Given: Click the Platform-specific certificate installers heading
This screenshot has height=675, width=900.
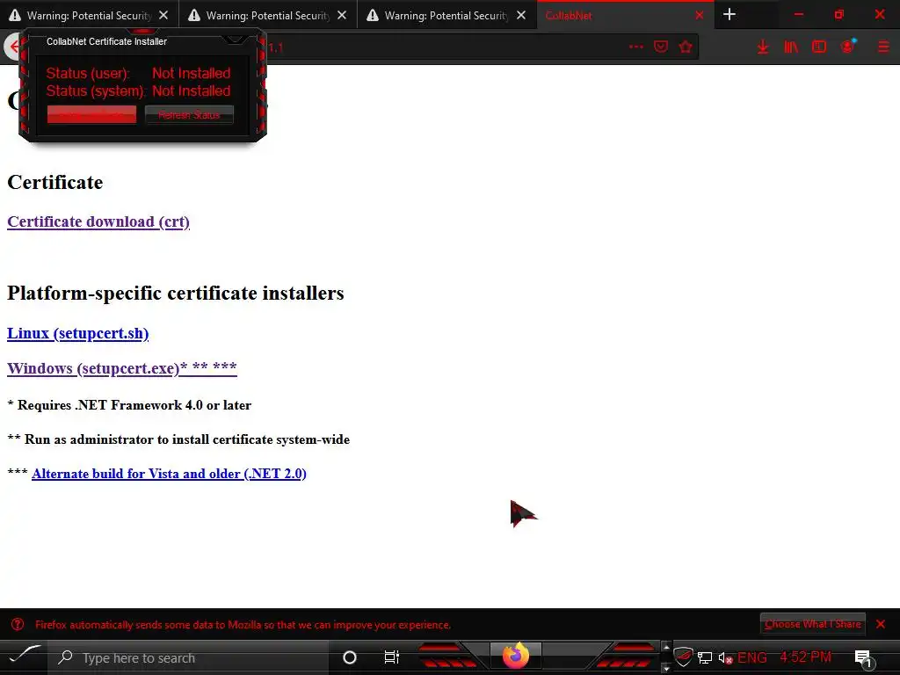Looking at the screenshot, I should pos(176,293).
